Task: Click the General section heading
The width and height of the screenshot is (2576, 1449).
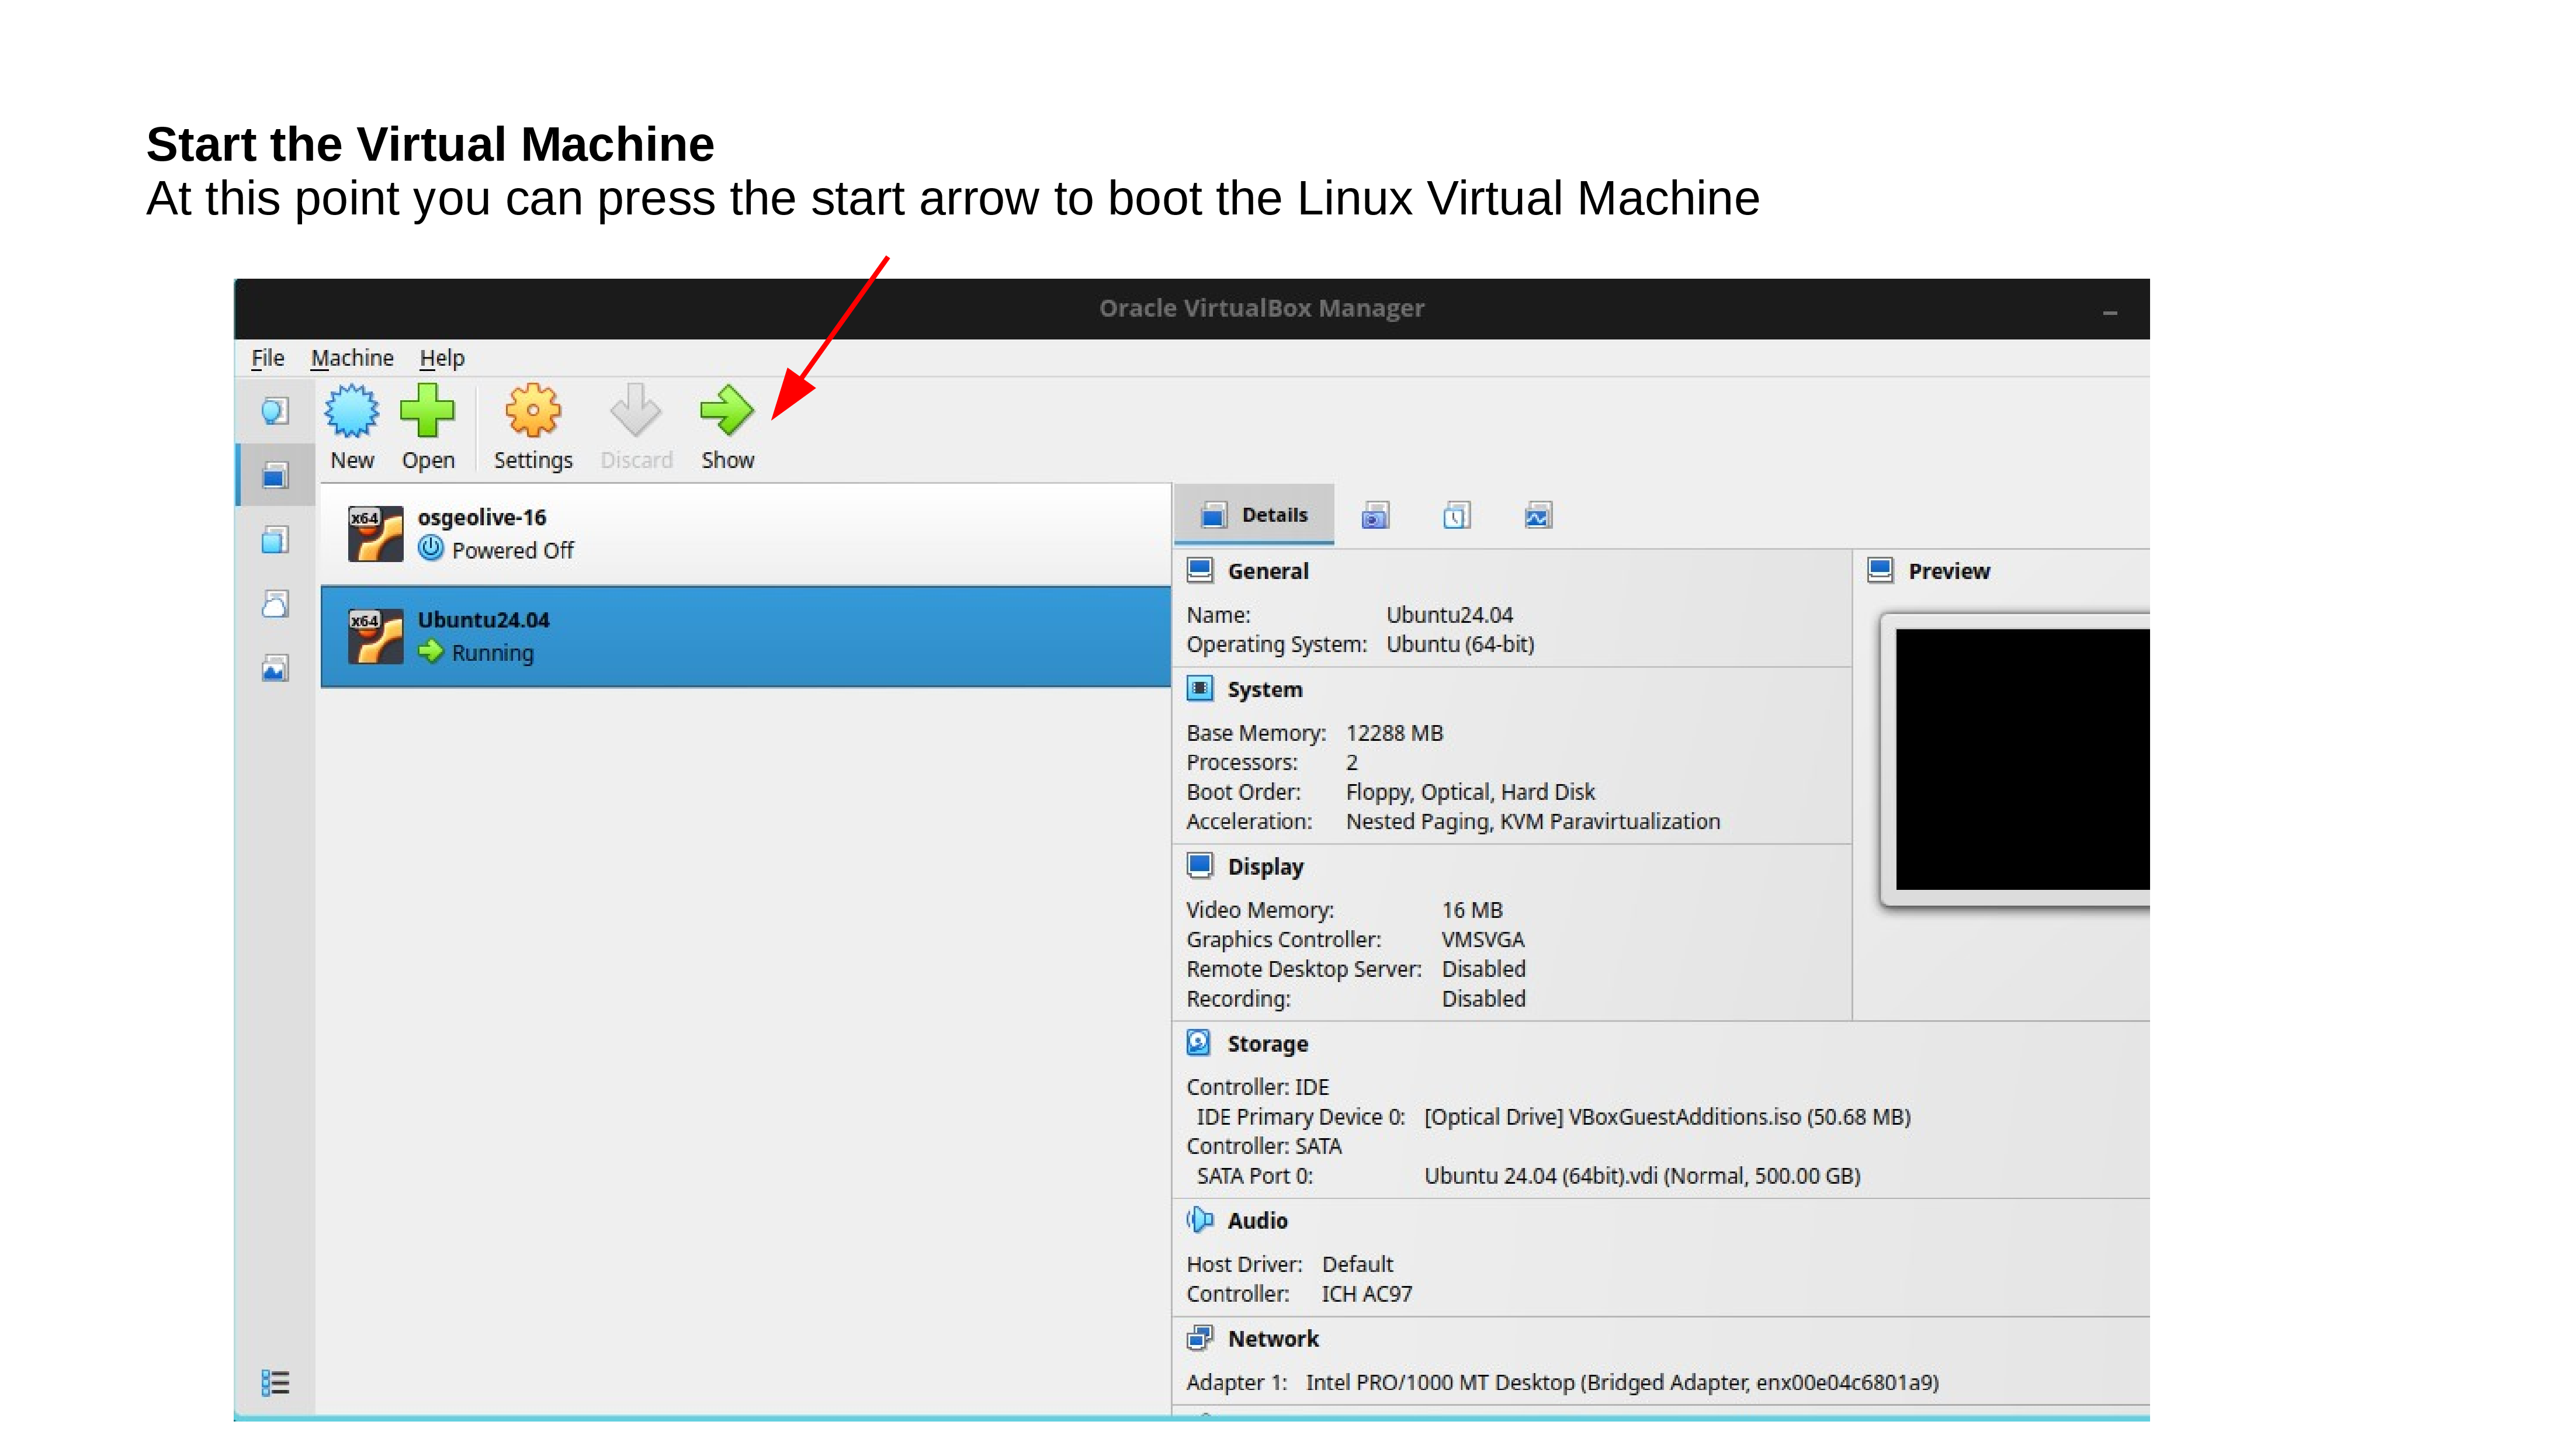Action: 1268,571
